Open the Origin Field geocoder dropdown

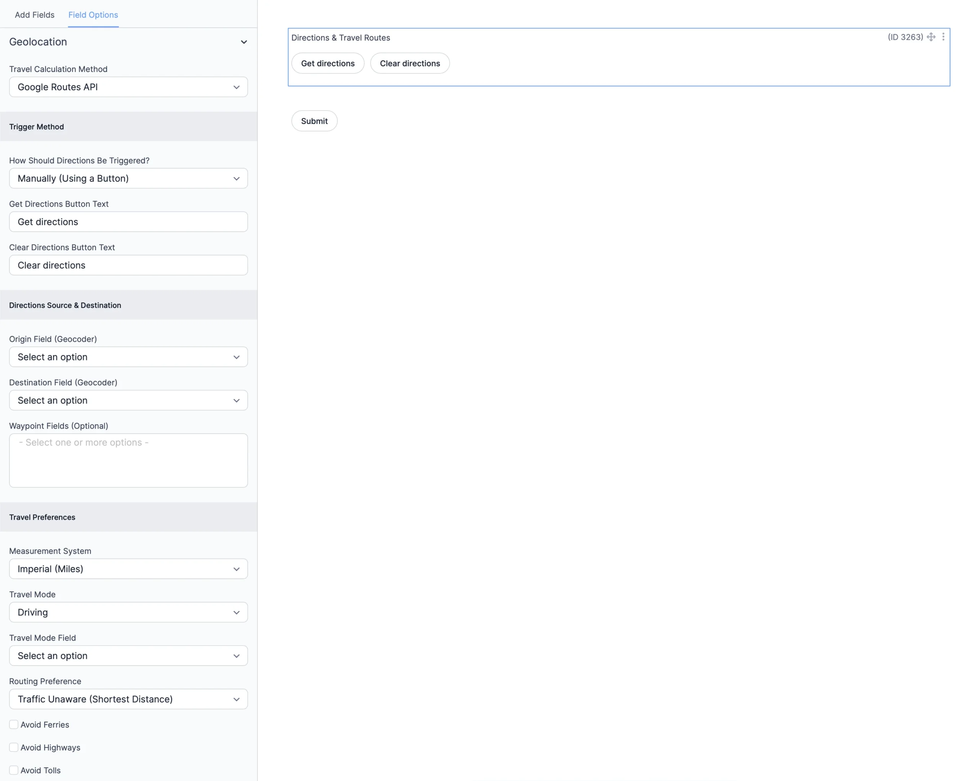point(128,357)
